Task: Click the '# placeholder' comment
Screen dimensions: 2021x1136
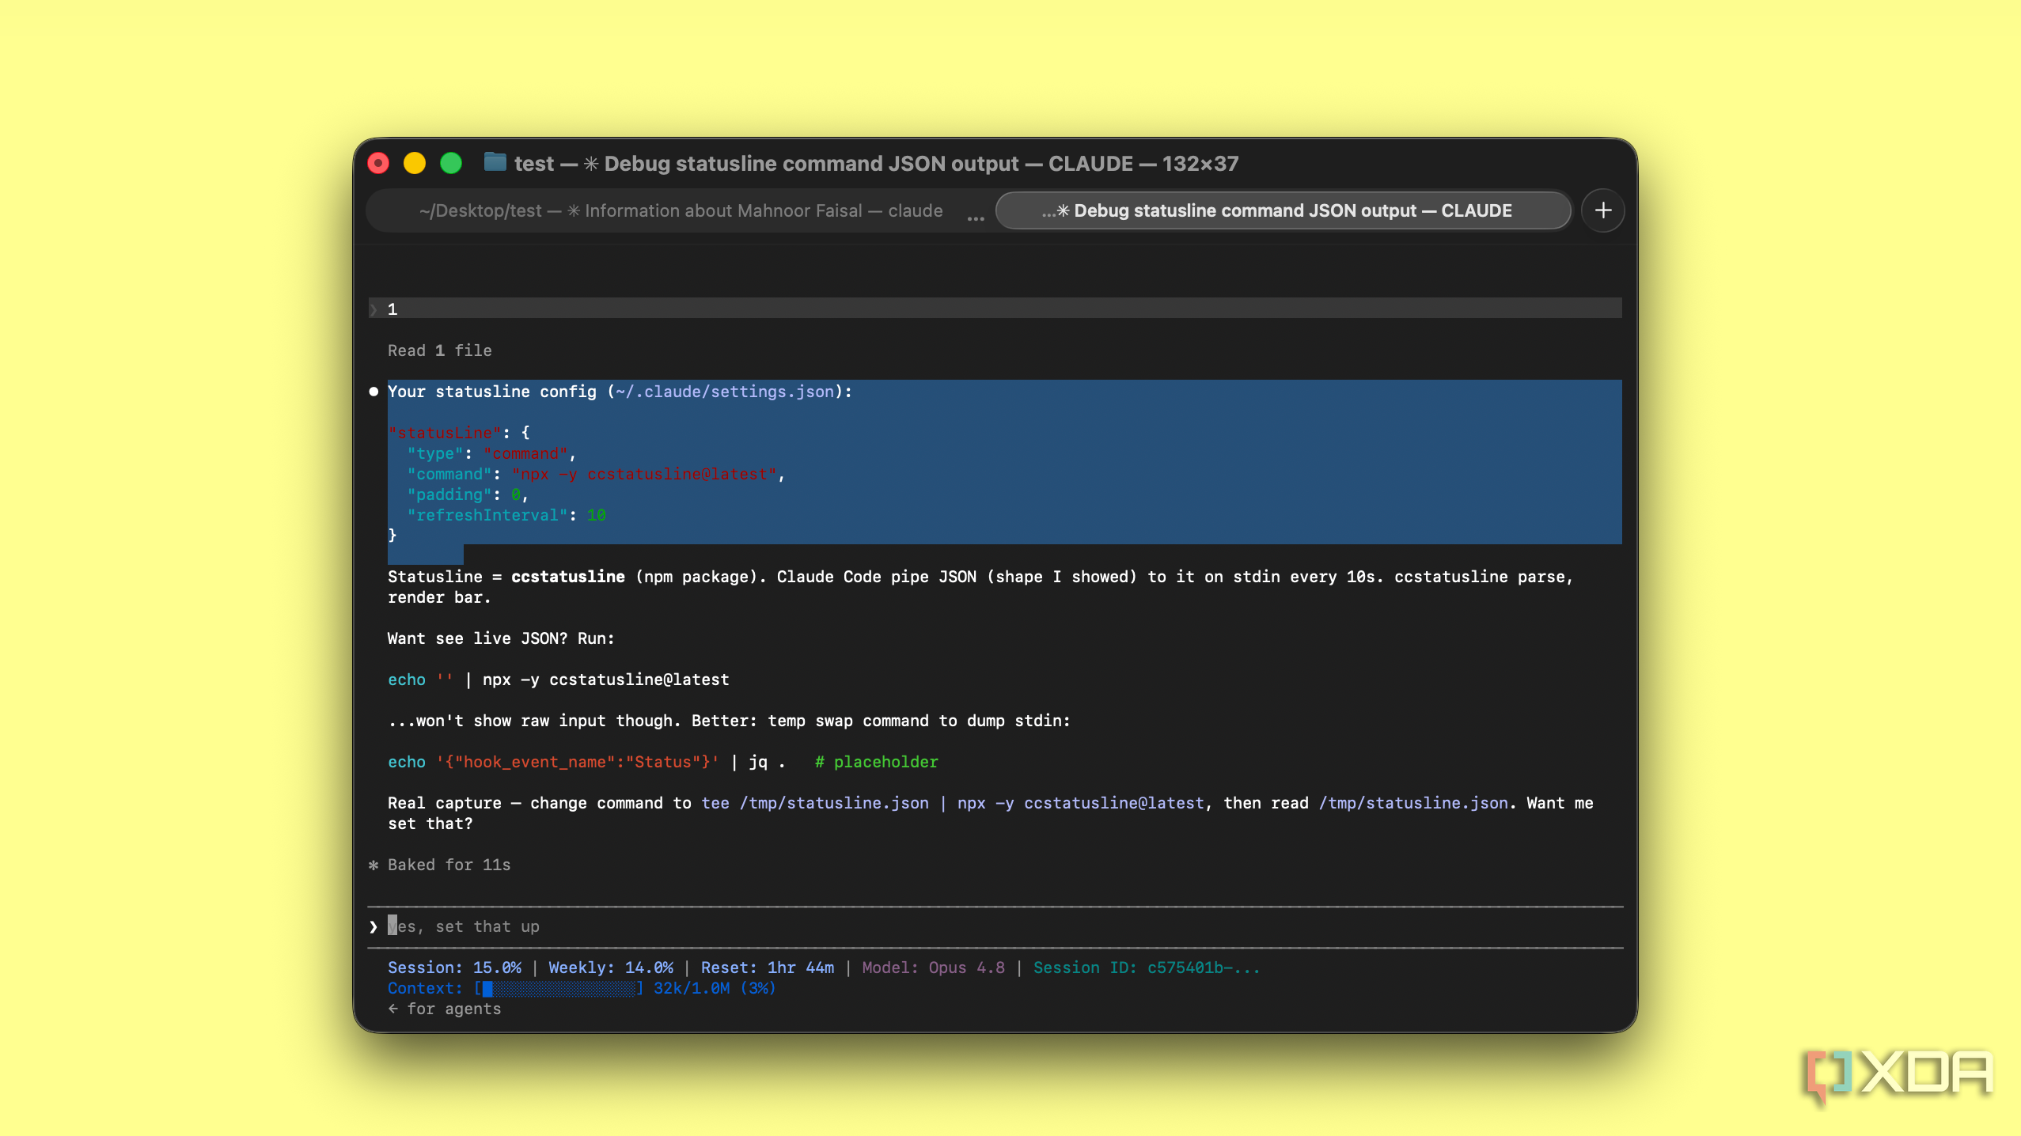Action: pyautogui.click(x=877, y=762)
